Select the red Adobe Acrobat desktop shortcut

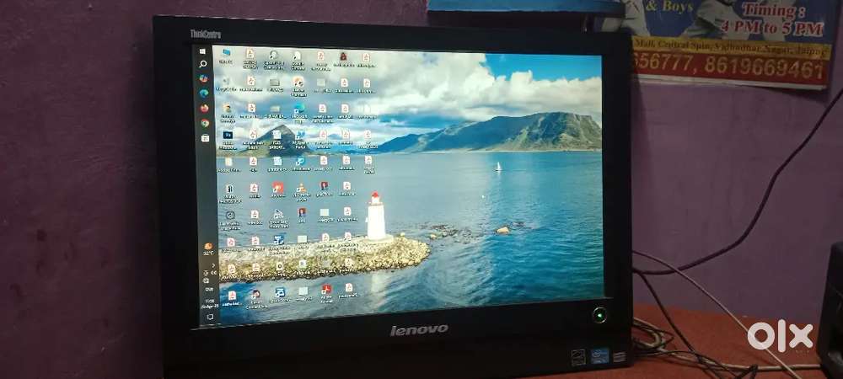[326, 293]
